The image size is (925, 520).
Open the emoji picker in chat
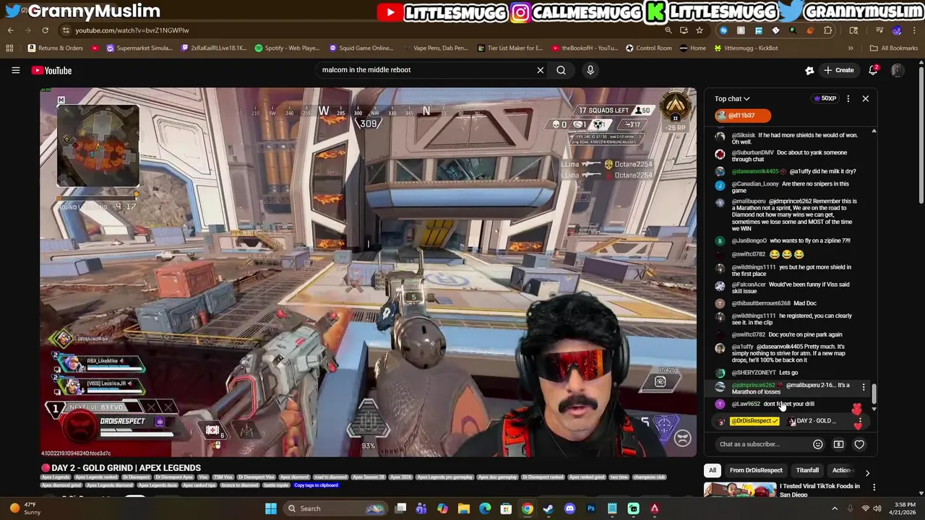pyautogui.click(x=817, y=444)
